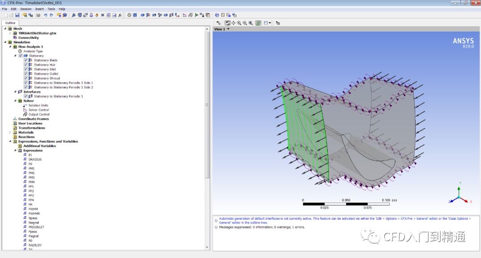Click the Solver Control tree icon
481x258 pixels.
point(25,110)
